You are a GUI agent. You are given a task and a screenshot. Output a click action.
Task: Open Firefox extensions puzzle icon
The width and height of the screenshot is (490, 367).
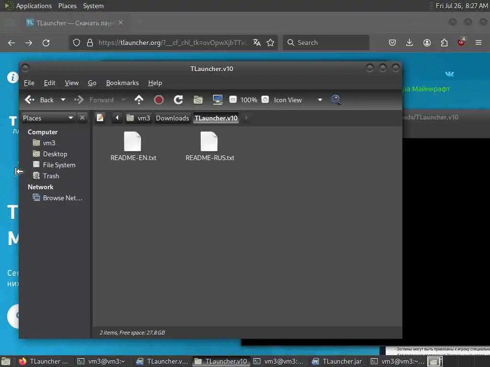pyautogui.click(x=444, y=43)
